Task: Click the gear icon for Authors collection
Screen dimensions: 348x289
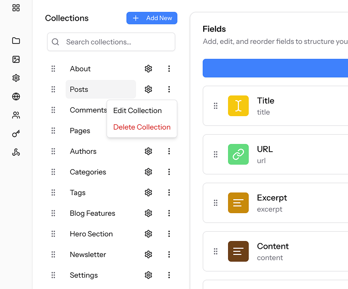Action: pos(148,151)
